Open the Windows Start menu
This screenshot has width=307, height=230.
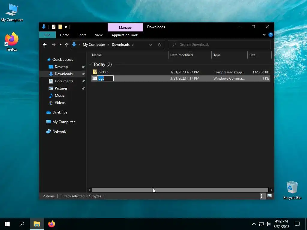[7, 224]
